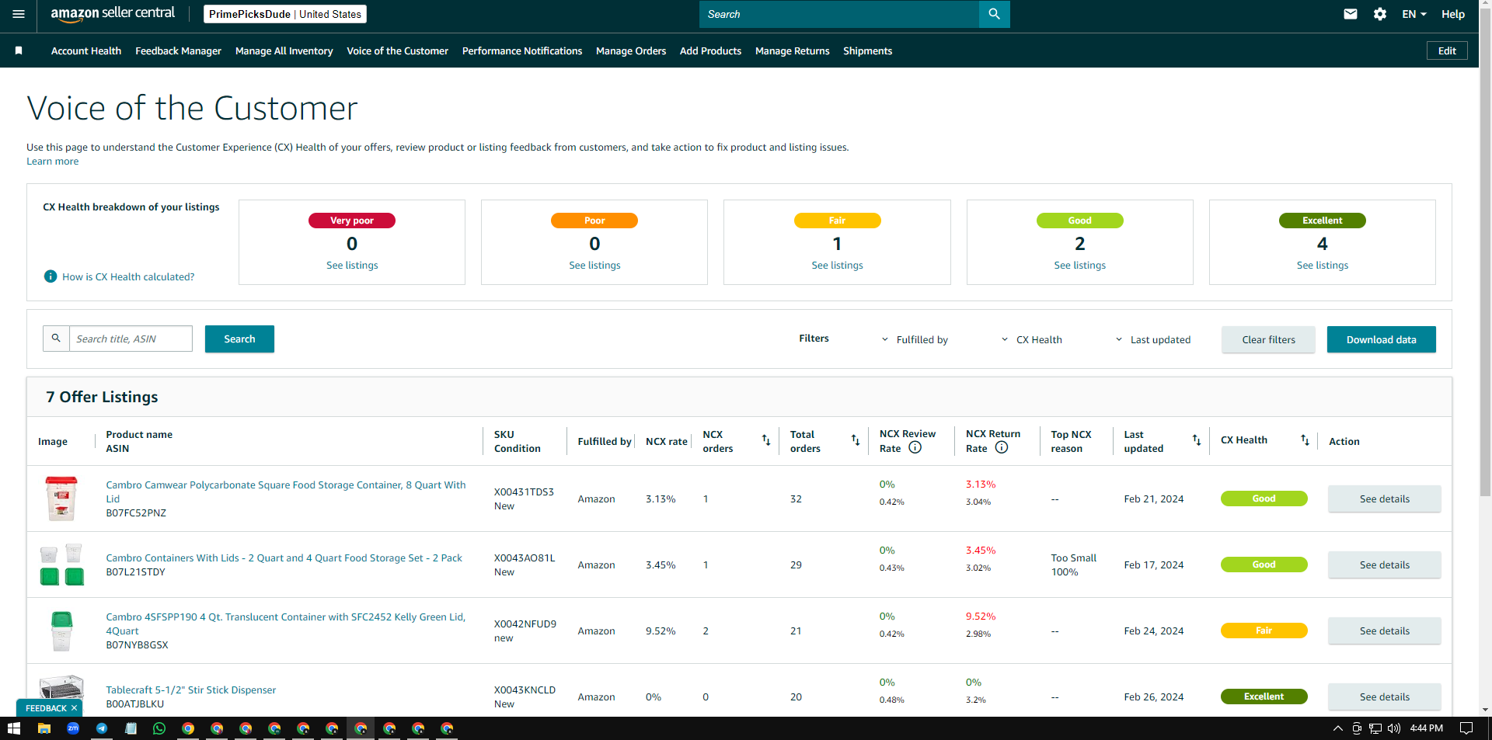The width and height of the screenshot is (1492, 740).
Task: Click the volume speaker tray icon
Action: pos(1394,728)
